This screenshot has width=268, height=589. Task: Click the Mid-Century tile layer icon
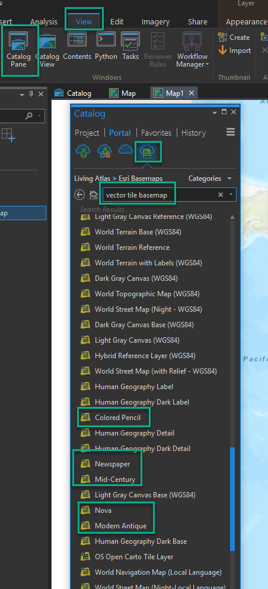click(86, 479)
